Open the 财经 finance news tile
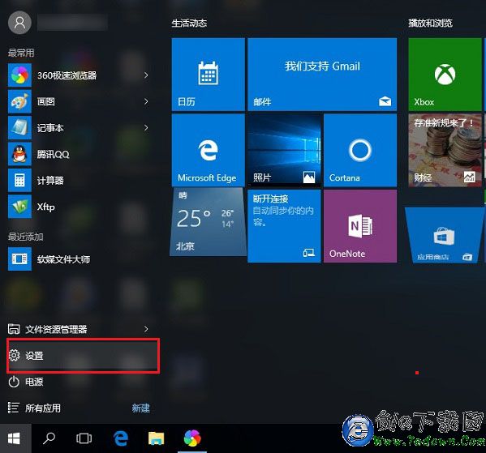Image resolution: width=486 pixels, height=453 pixels. pyautogui.click(x=445, y=150)
